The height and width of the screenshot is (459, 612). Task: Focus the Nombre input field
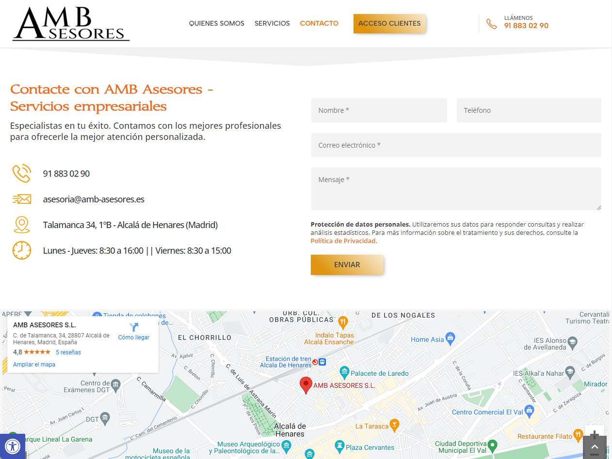click(379, 110)
